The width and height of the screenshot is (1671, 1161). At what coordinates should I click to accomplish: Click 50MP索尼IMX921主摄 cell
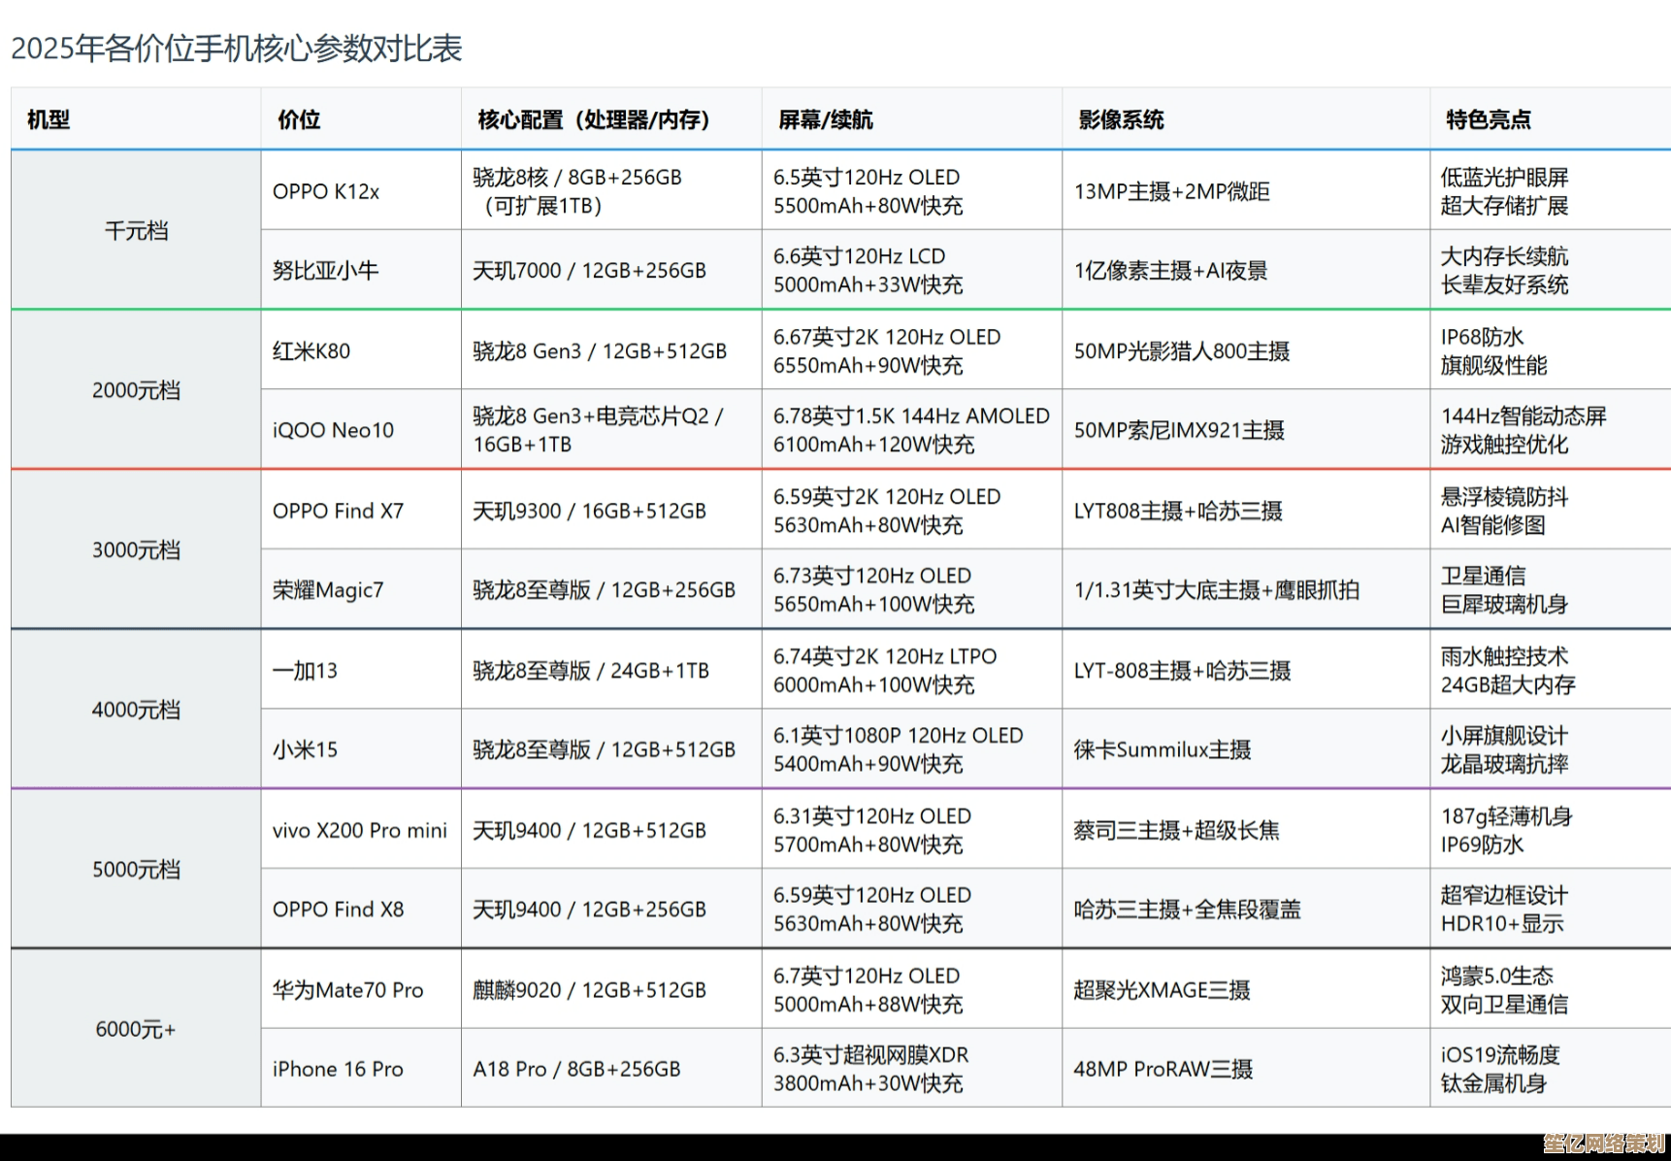1246,429
